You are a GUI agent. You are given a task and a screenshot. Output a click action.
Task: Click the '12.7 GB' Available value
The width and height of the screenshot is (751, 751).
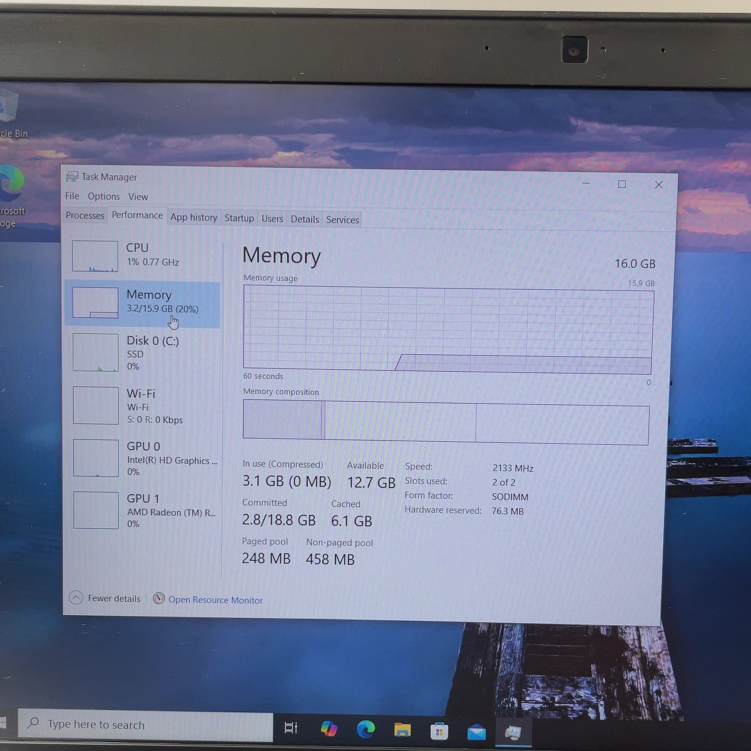[x=371, y=483]
